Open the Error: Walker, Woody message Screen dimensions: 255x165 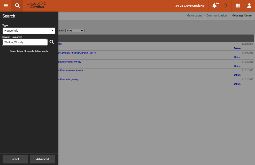(x=69, y=62)
